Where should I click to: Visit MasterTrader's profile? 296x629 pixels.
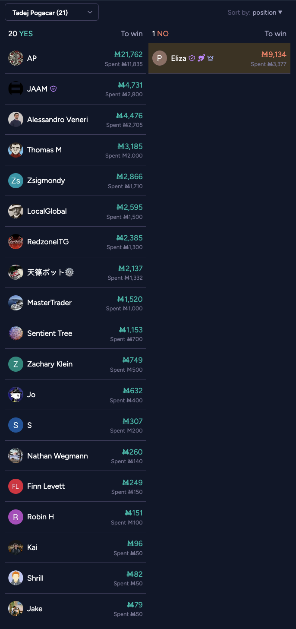(50, 303)
